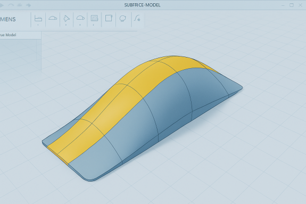306x204 pixels.
Task: Click the dome icon between bed and pointer icons
Action: click(x=53, y=18)
